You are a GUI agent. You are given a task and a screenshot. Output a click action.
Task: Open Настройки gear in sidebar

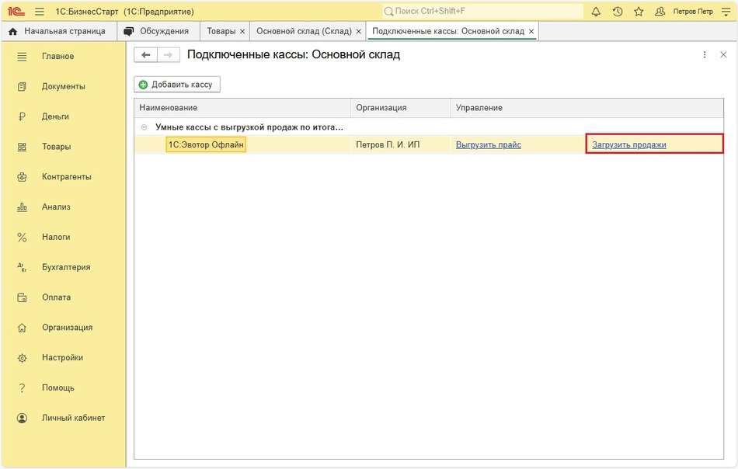tap(62, 358)
